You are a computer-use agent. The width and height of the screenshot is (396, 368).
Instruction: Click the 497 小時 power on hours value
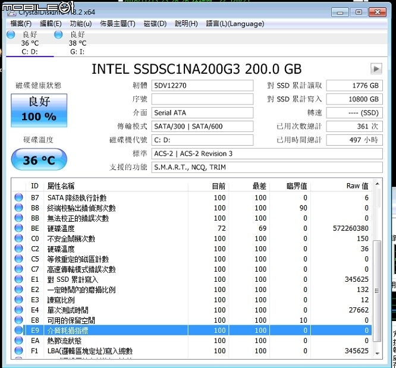(354, 140)
